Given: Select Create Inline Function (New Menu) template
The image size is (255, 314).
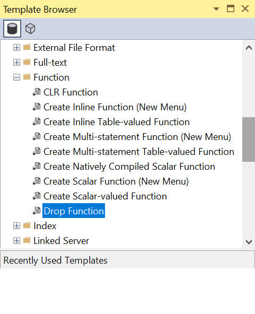Looking at the screenshot, I should [115, 107].
